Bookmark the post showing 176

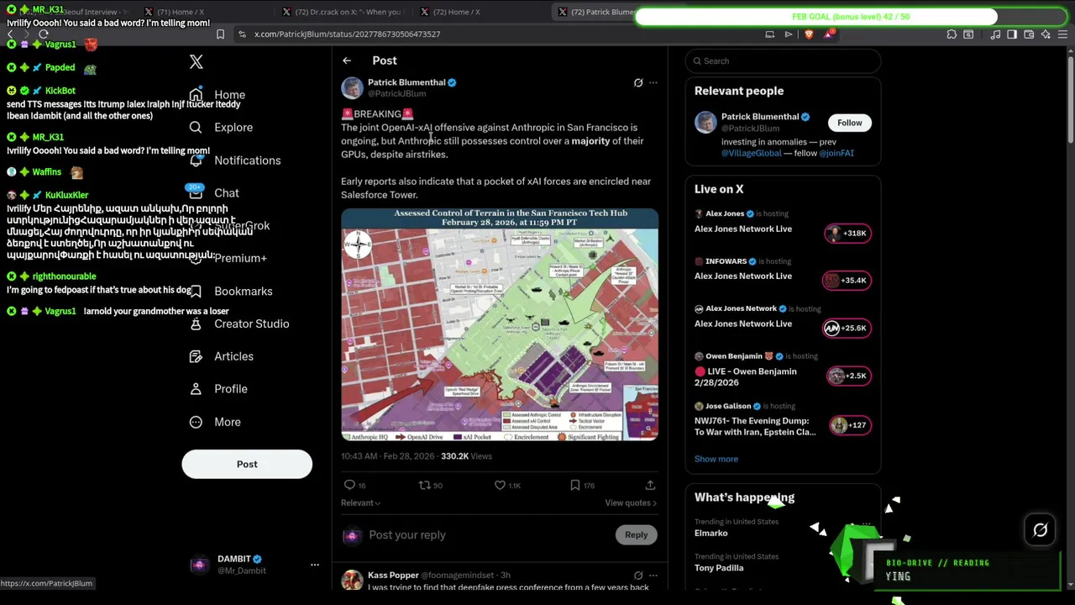[x=574, y=485]
